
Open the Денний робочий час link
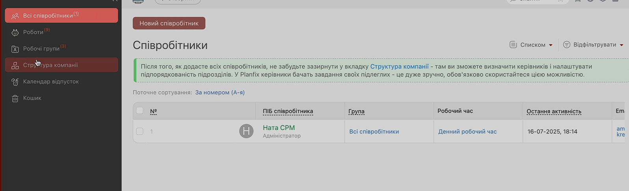click(467, 132)
